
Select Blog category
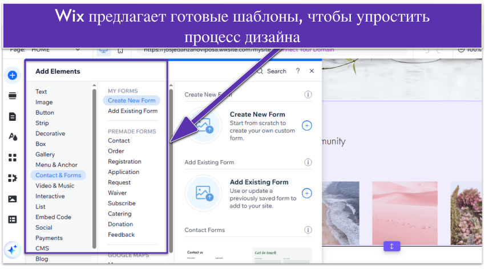[42, 259]
